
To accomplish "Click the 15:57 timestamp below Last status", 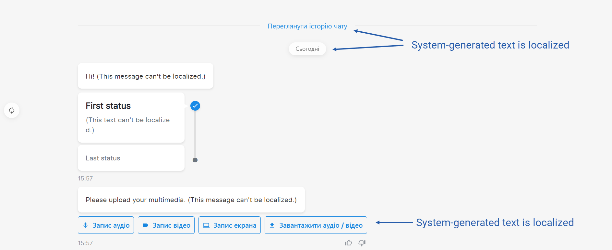I will pos(85,178).
